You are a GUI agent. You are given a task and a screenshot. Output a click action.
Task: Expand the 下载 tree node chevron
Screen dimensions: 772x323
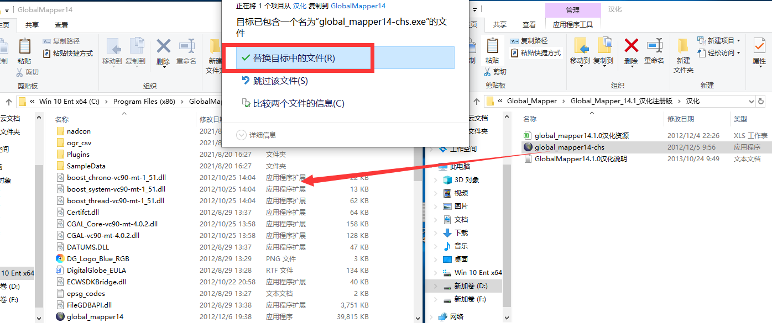pos(436,233)
